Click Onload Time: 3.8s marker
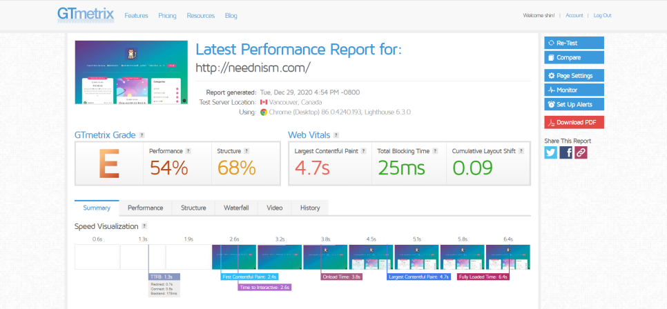Image resolution: width=667 pixels, height=309 pixels. (342, 277)
